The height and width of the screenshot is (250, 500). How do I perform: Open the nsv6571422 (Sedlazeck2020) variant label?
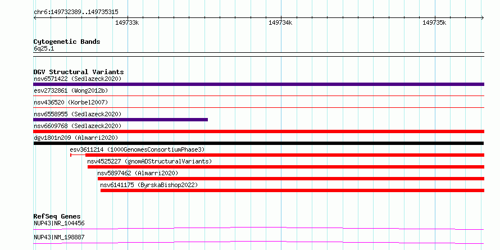(x=78, y=79)
